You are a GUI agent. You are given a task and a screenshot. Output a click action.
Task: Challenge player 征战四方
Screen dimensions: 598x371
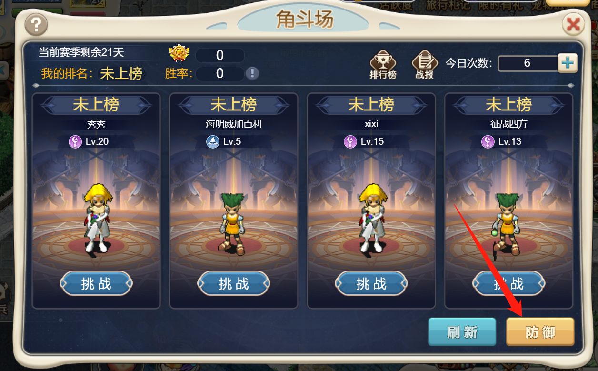pos(509,284)
